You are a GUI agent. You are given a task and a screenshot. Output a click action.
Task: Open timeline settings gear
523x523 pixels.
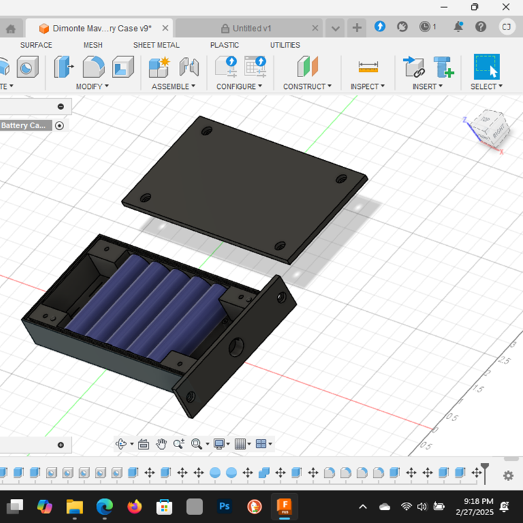tap(509, 476)
